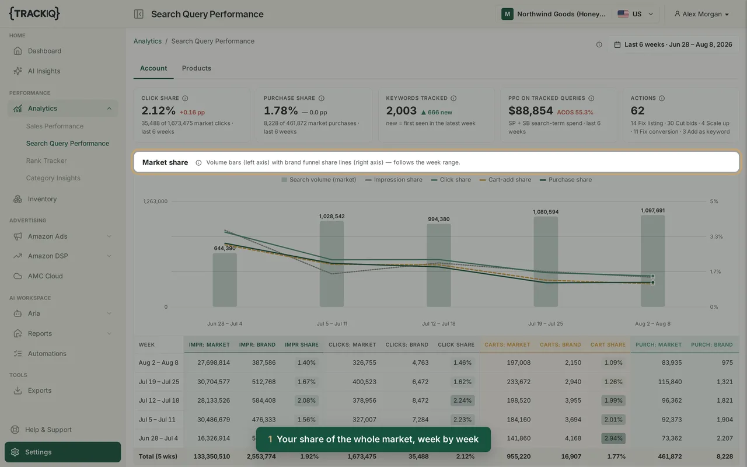The height and width of the screenshot is (467, 747).
Task: Click info icon next to Purchase Share
Action: 321,98
